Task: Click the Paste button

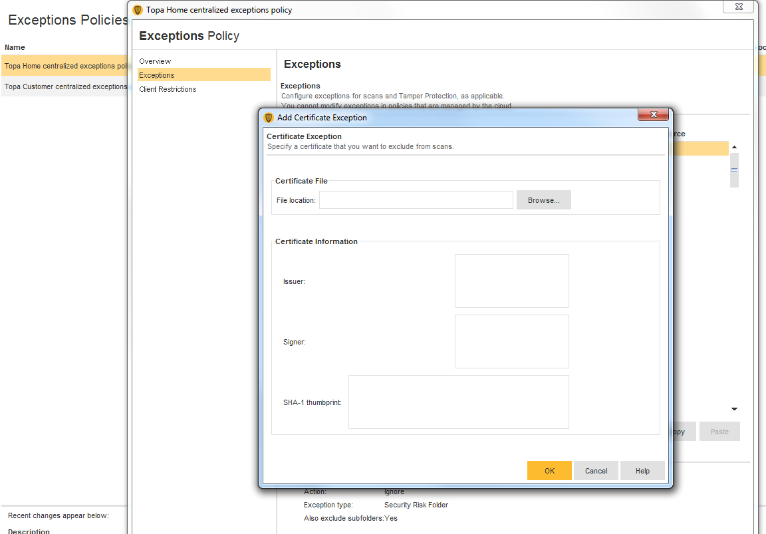Action: 719,431
